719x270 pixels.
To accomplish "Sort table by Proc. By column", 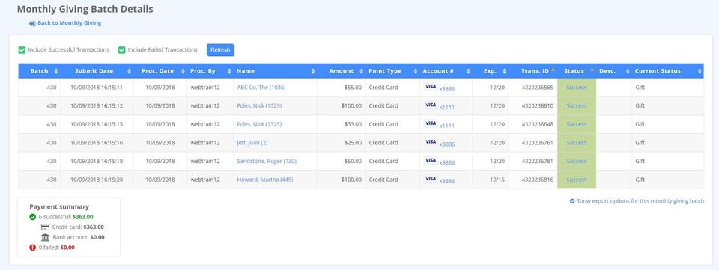I will [210, 71].
